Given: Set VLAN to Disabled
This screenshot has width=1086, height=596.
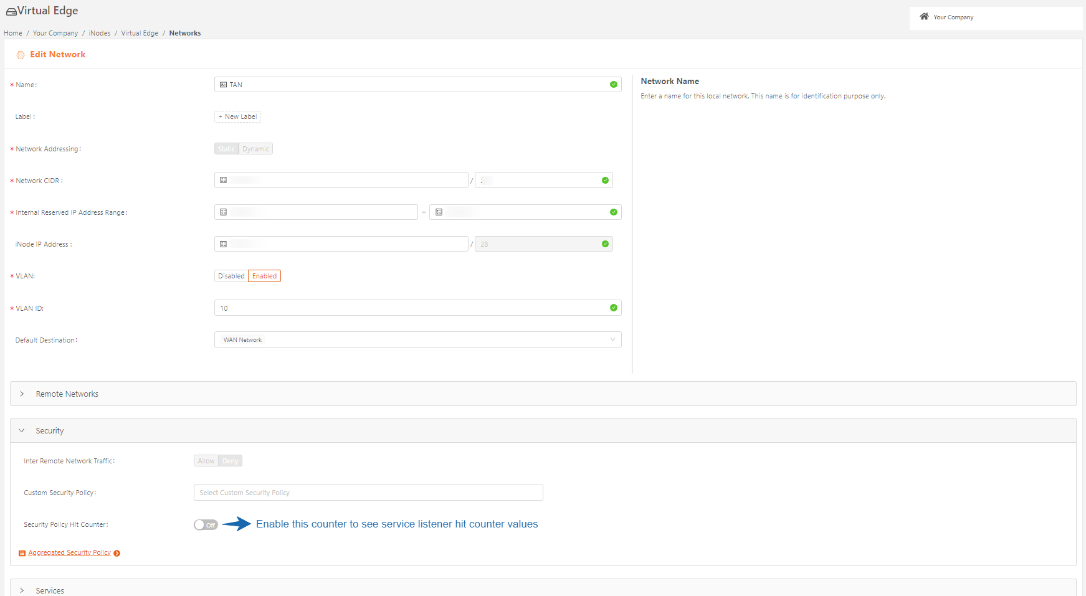Looking at the screenshot, I should 231,276.
